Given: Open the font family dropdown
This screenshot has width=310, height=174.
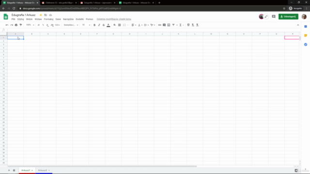Looking at the screenshot, I should [x=71, y=25].
